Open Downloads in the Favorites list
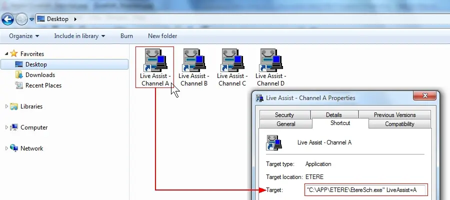The width and height of the screenshot is (450, 200). (x=40, y=75)
